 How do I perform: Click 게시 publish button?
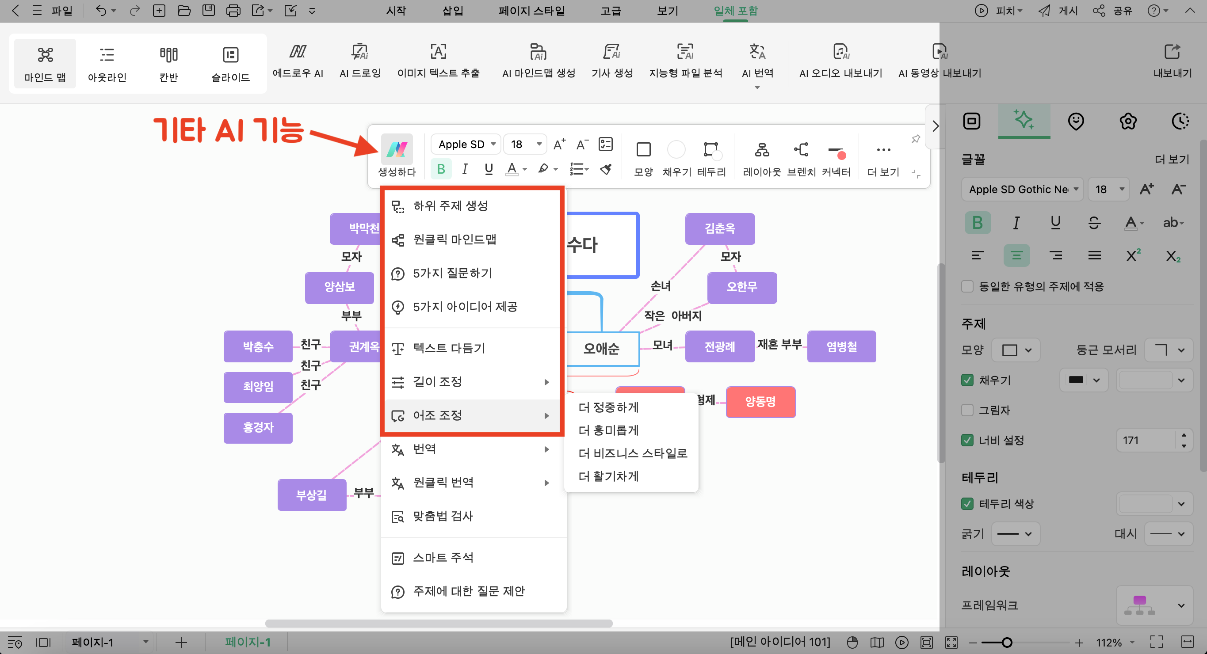[1058, 10]
